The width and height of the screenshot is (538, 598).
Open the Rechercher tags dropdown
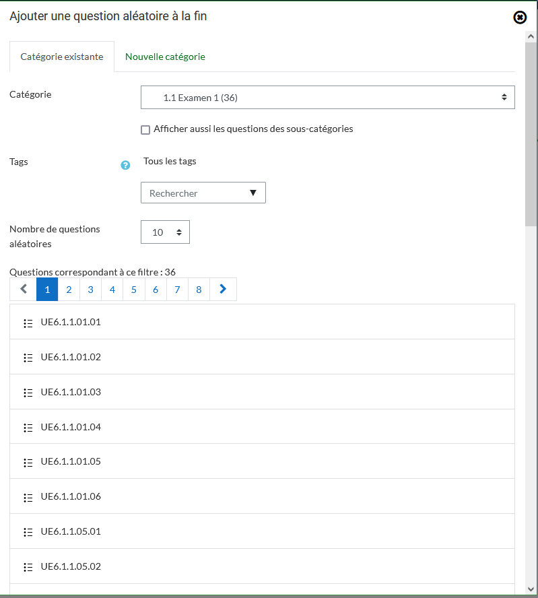(203, 193)
